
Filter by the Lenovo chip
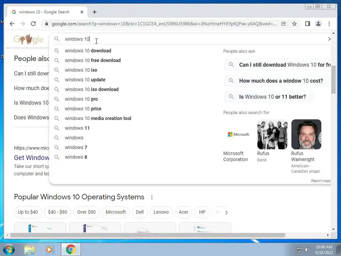coord(161,212)
